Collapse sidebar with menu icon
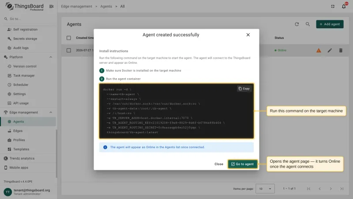 [x=51, y=6]
